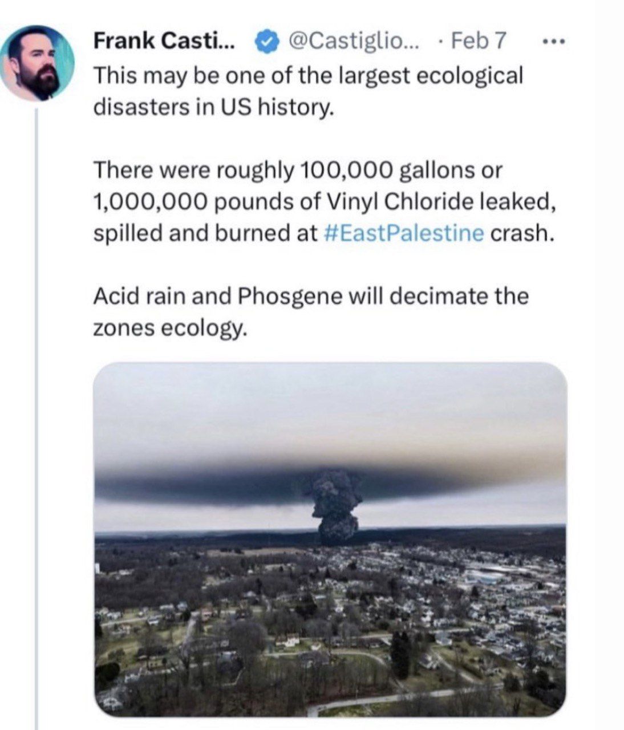Click the mushroom smoke plume in photo

coord(338,505)
